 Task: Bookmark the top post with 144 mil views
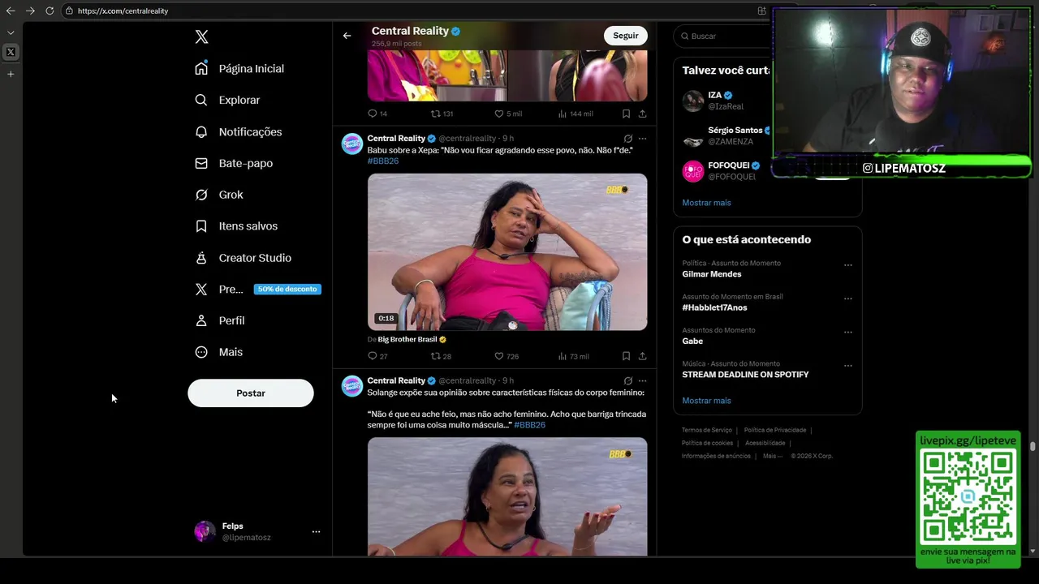pos(626,114)
